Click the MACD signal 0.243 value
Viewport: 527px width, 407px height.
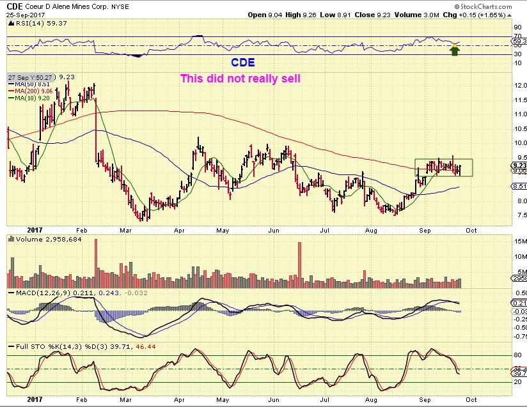click(109, 293)
